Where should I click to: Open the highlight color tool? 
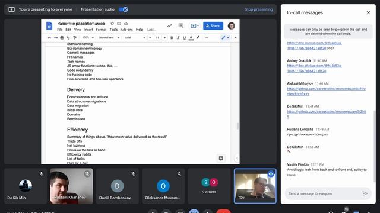click(198, 38)
